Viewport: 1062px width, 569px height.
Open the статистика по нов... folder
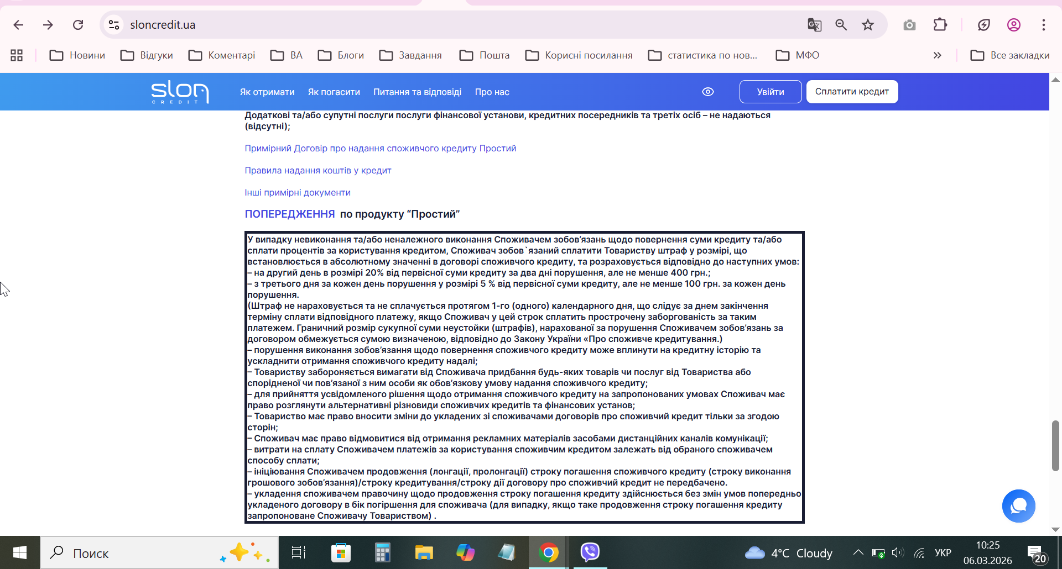(702, 55)
